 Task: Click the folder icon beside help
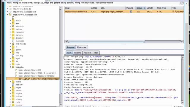point(13,53)
